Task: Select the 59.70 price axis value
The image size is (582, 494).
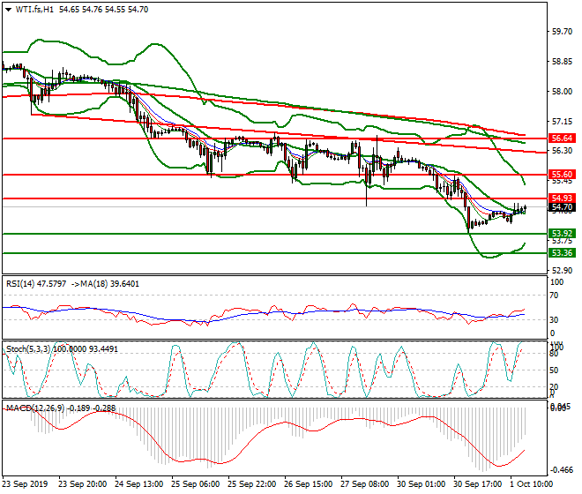Action: click(x=562, y=32)
